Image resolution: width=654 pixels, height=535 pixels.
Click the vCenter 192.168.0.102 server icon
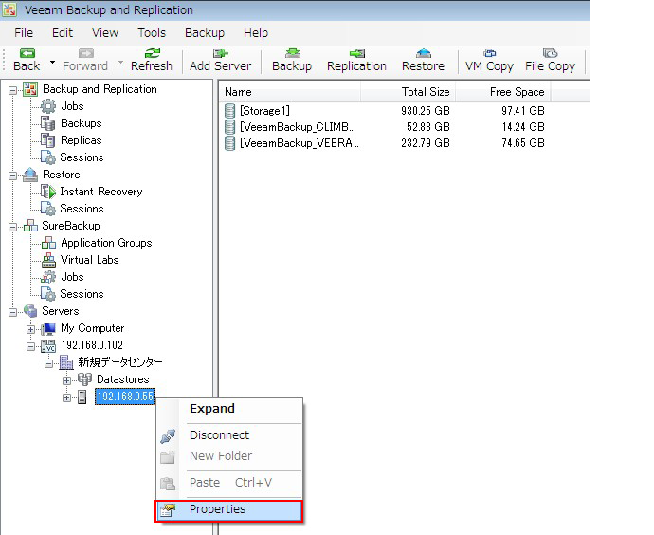48,346
